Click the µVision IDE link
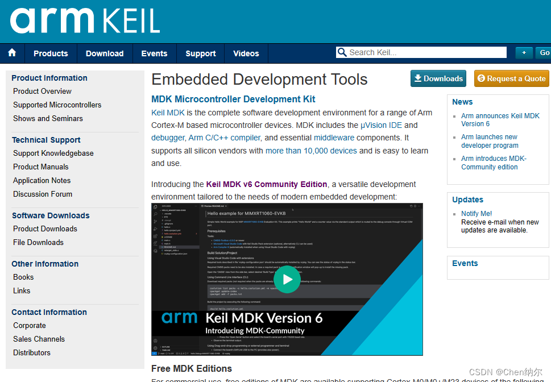Screen dimensions: 551x382 click(381, 126)
